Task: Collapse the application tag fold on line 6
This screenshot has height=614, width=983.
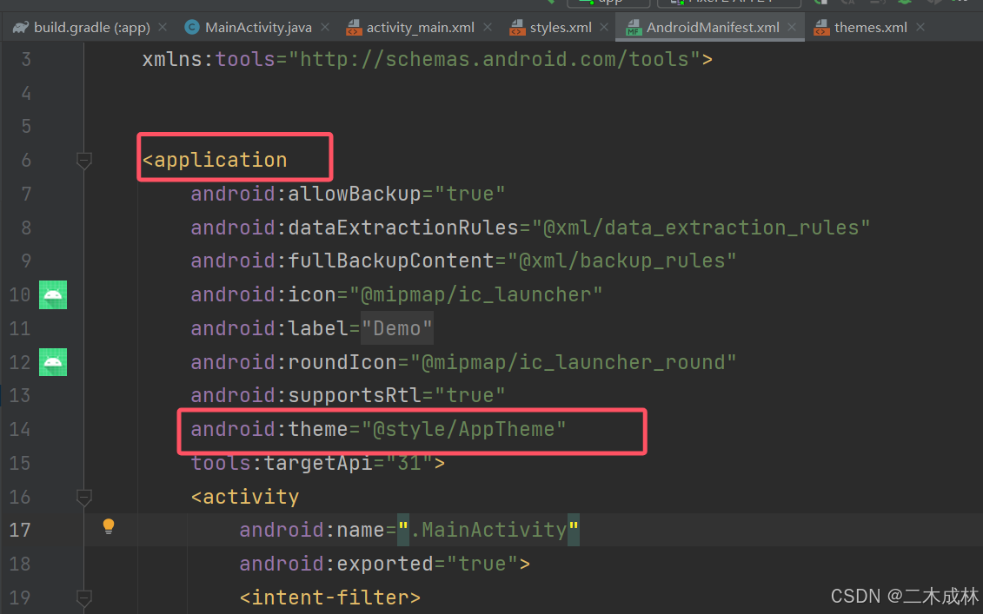Action: click(84, 161)
